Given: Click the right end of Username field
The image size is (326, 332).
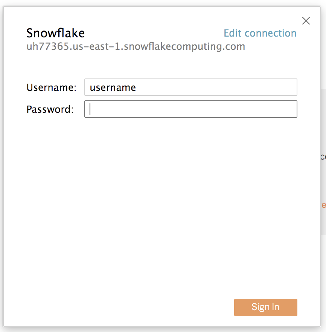Looking at the screenshot, I should click(290, 87).
